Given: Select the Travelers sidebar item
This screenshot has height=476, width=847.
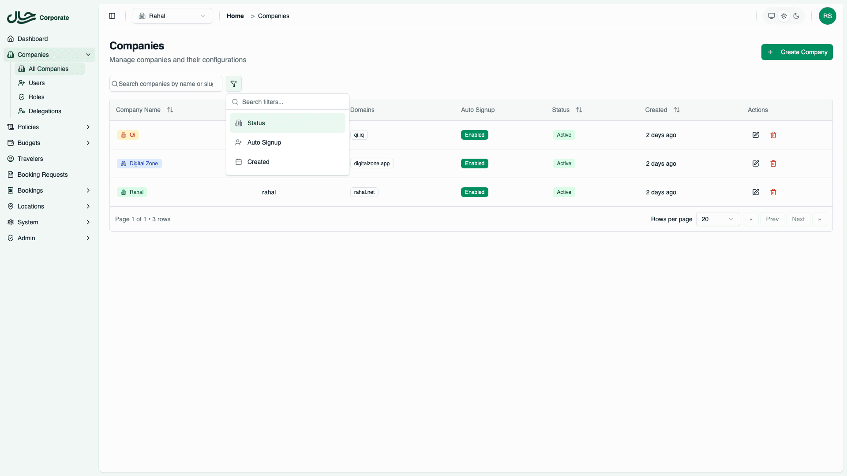Looking at the screenshot, I should click(x=30, y=159).
